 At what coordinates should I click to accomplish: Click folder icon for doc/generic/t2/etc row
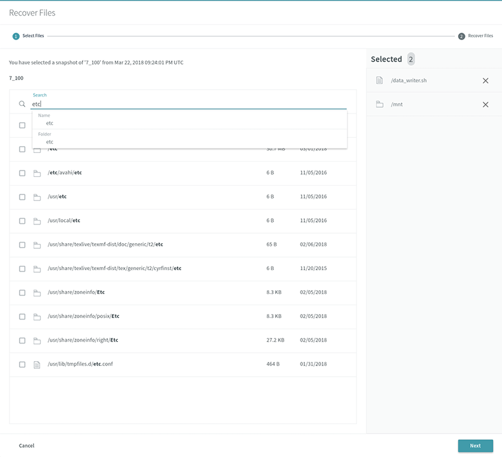37,245
